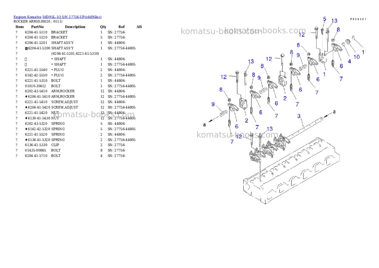Select part number 6204-41-5110
Image resolution: width=379 pixels, height=268 pixels.
pos(36,32)
